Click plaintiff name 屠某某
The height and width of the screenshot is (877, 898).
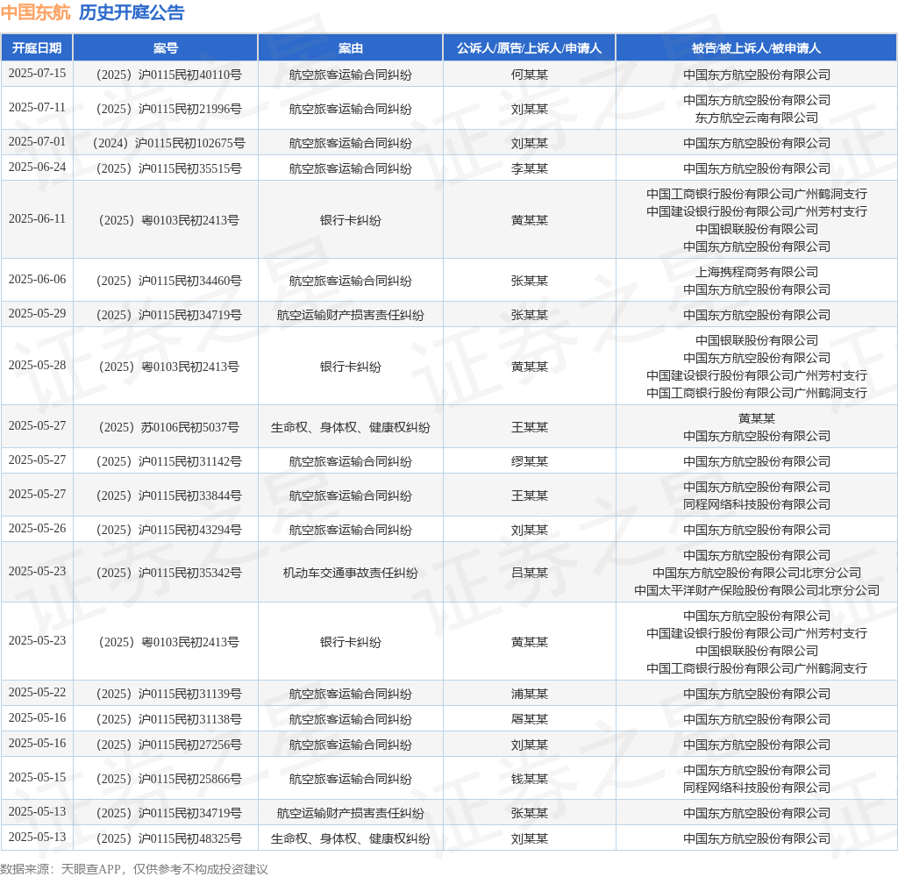click(529, 719)
